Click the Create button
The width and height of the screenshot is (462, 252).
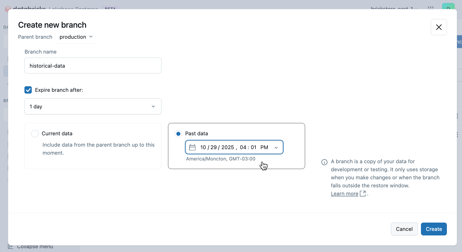(434, 229)
